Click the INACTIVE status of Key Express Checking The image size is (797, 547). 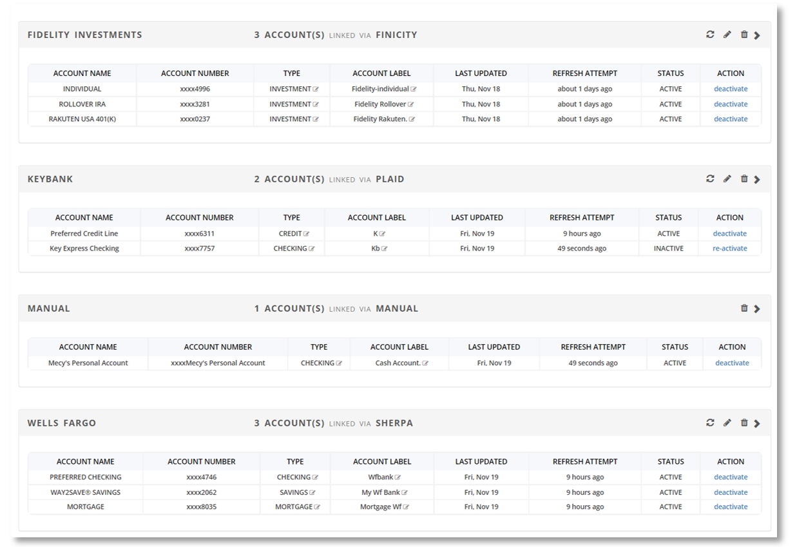669,248
